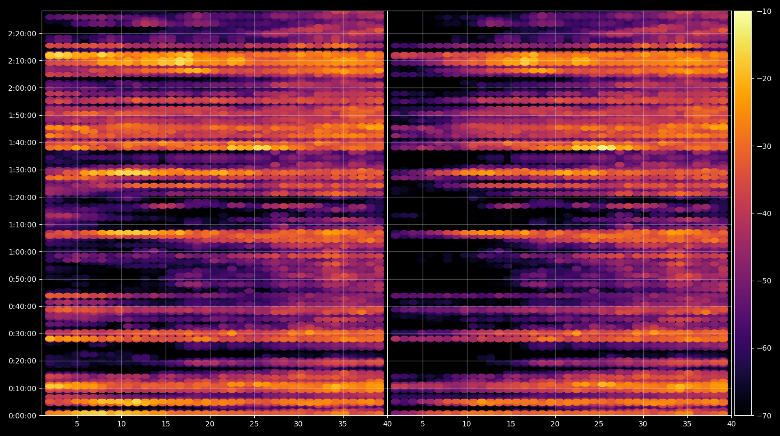The width and height of the screenshot is (780, 436).
Task: Select the 1:40:00 y-axis tick label
Action: pos(22,142)
